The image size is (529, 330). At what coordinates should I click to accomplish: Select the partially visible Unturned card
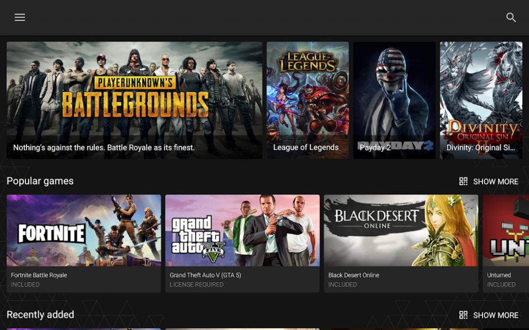(506, 243)
